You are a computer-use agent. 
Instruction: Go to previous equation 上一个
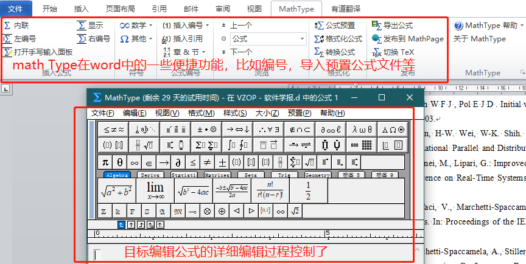click(x=236, y=26)
